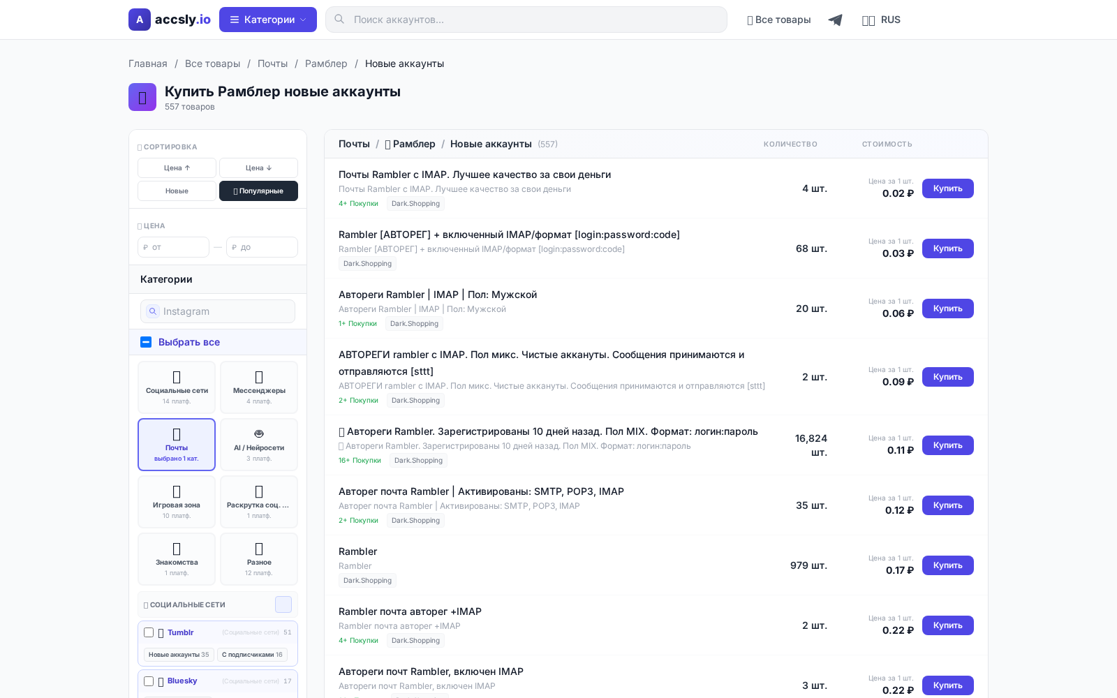Screen dimensions: 1117x698
Task: Open 'Авторег почта Rambler | Активированы' listing
Action: click(x=481, y=491)
